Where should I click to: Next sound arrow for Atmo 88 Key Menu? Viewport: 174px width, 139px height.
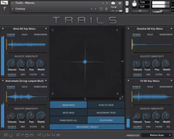(x=46, y=29)
